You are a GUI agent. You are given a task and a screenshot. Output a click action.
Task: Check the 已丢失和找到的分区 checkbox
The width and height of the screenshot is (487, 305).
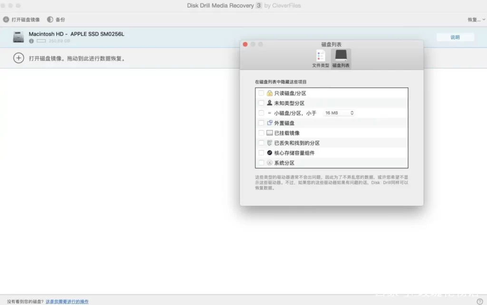point(261,143)
